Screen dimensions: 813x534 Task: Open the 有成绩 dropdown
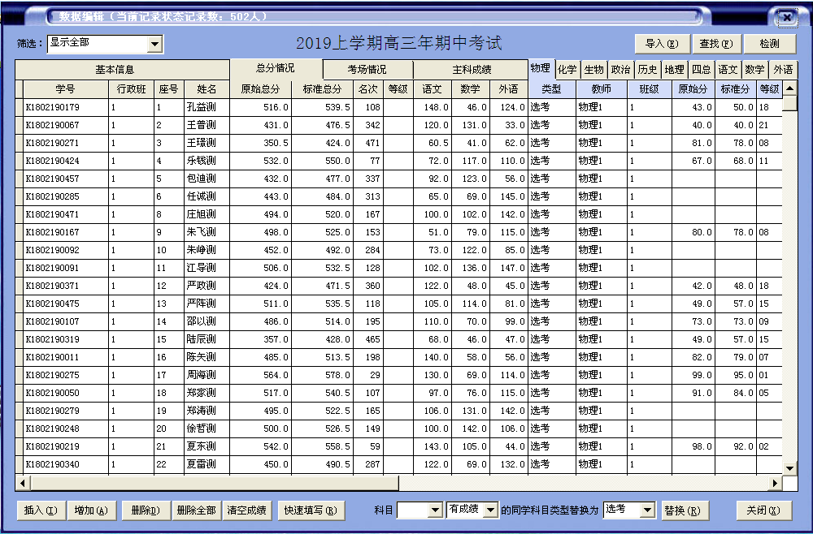pos(490,510)
